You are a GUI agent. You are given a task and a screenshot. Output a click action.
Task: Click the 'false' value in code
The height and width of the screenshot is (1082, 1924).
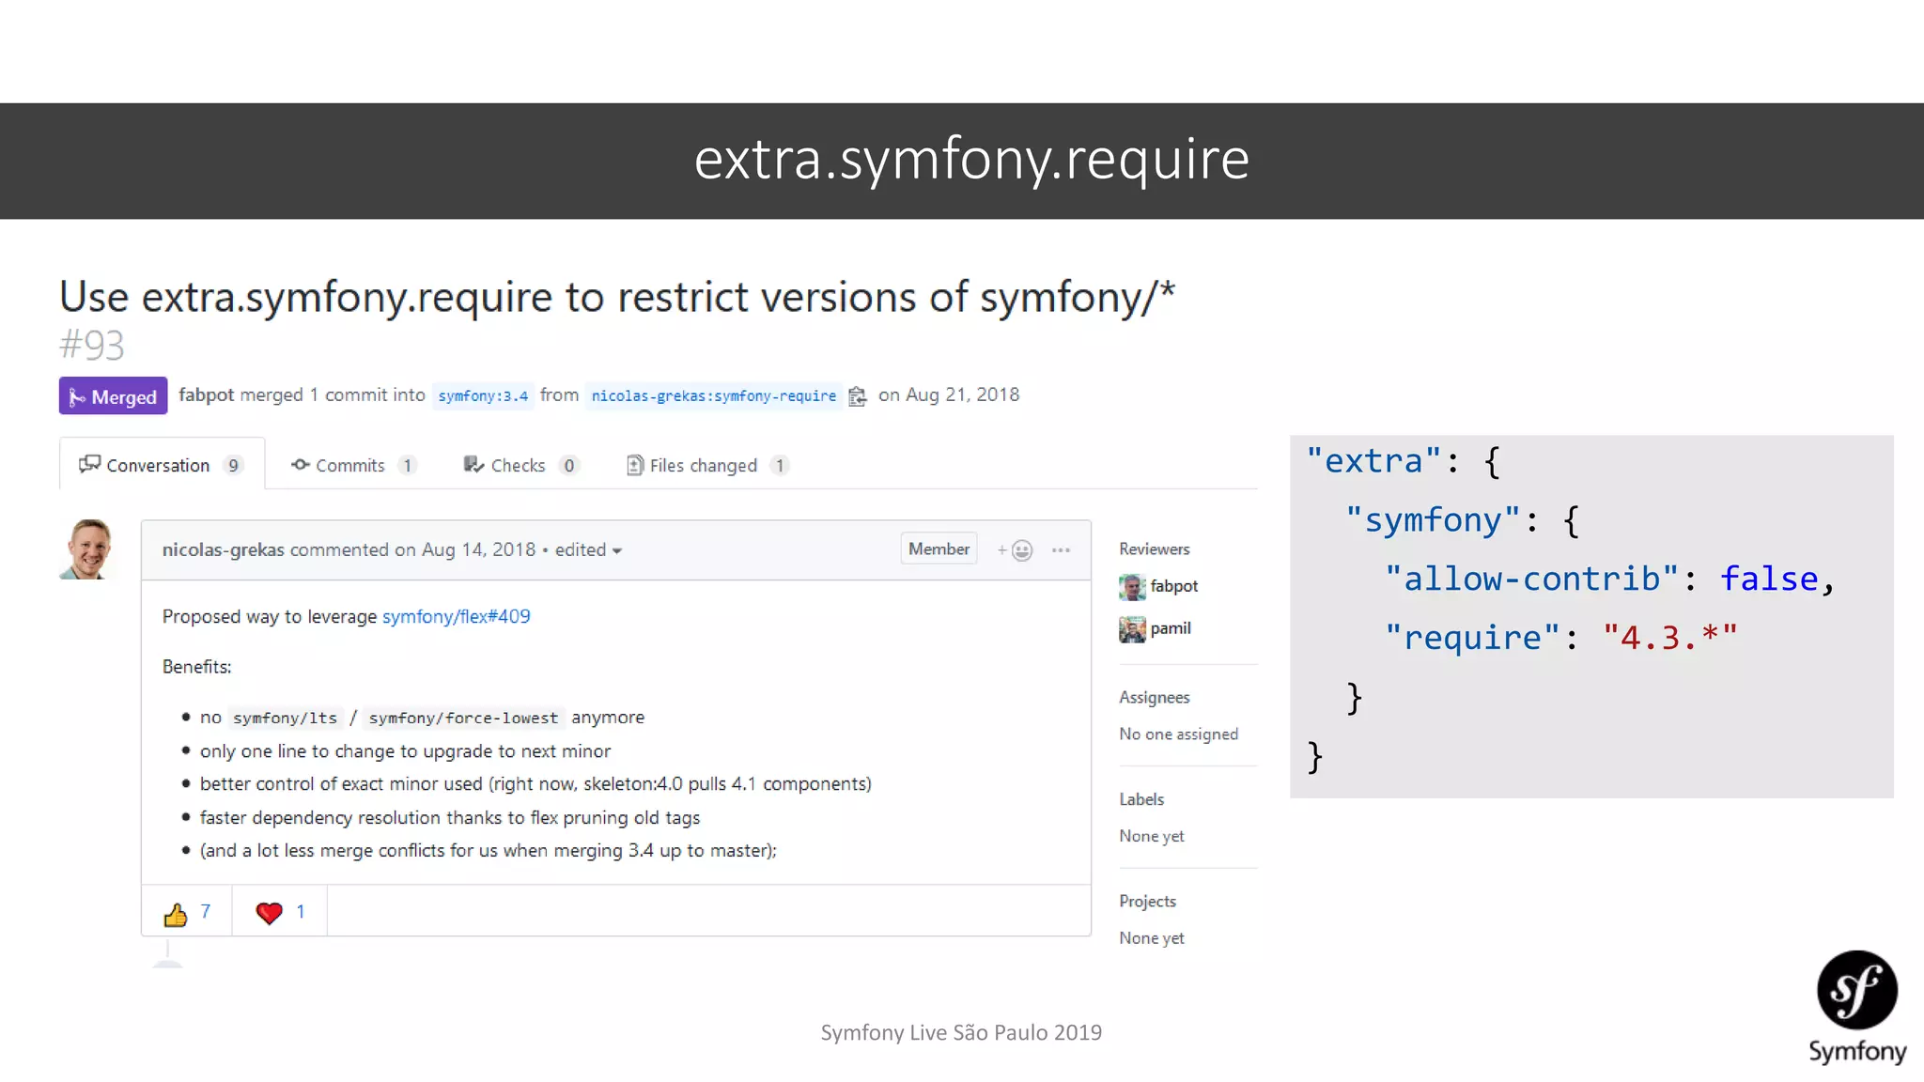coord(1769,579)
